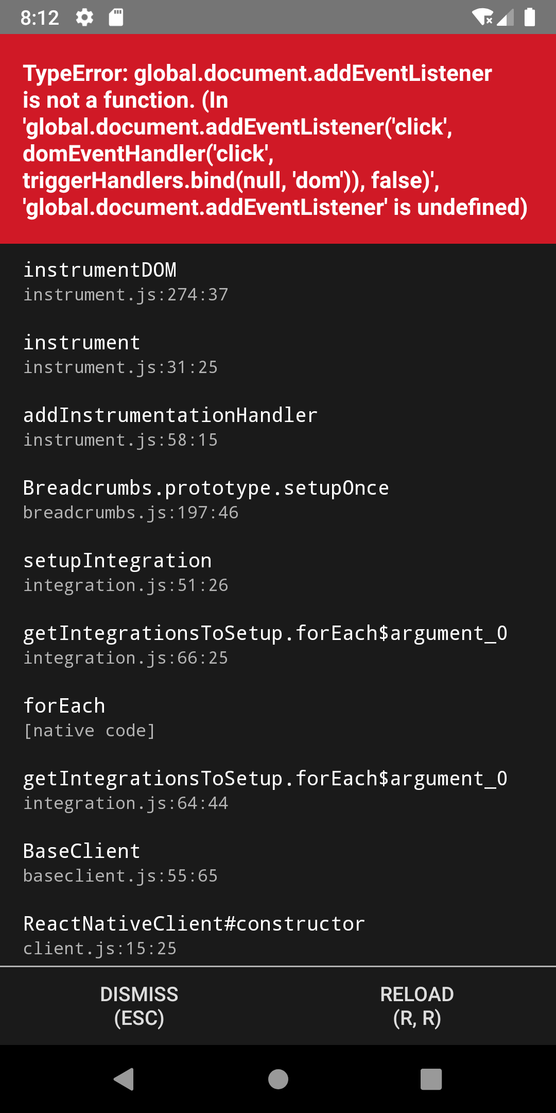Select the instrumentDOM stack frame
Viewport: 556px width, 1113px height.
pyautogui.click(x=100, y=269)
